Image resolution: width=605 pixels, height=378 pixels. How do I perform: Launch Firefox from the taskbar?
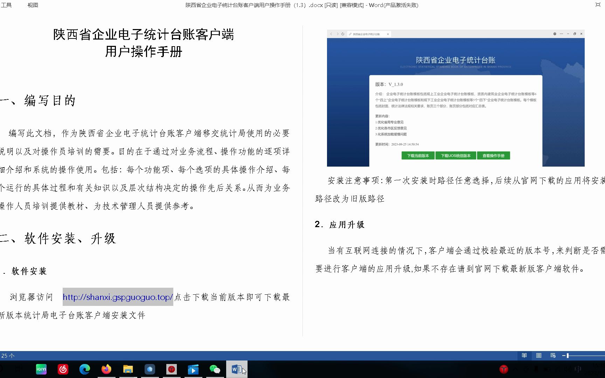point(106,369)
